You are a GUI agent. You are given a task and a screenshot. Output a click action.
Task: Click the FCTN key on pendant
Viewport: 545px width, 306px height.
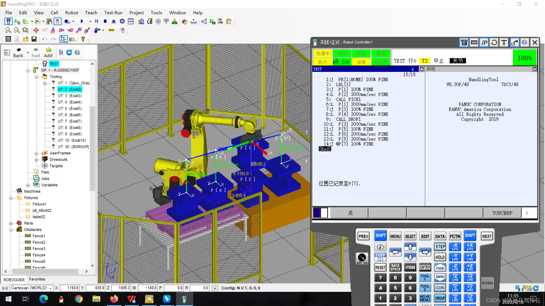pyautogui.click(x=455, y=236)
